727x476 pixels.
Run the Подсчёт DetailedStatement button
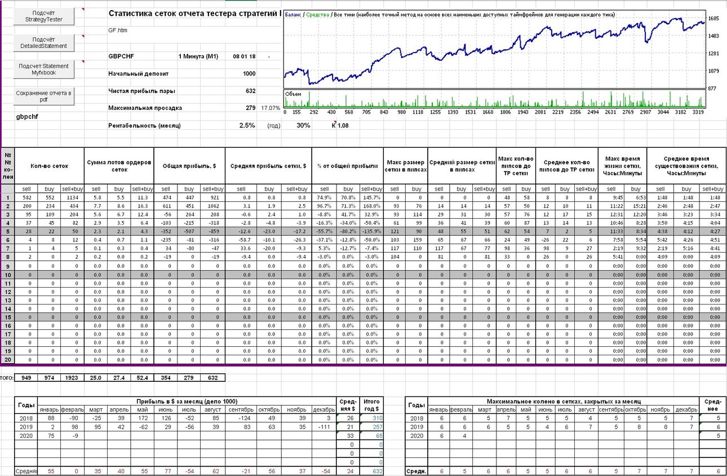[x=44, y=43]
